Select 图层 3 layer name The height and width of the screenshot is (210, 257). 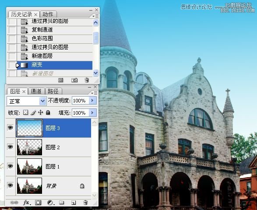[x=53, y=128]
